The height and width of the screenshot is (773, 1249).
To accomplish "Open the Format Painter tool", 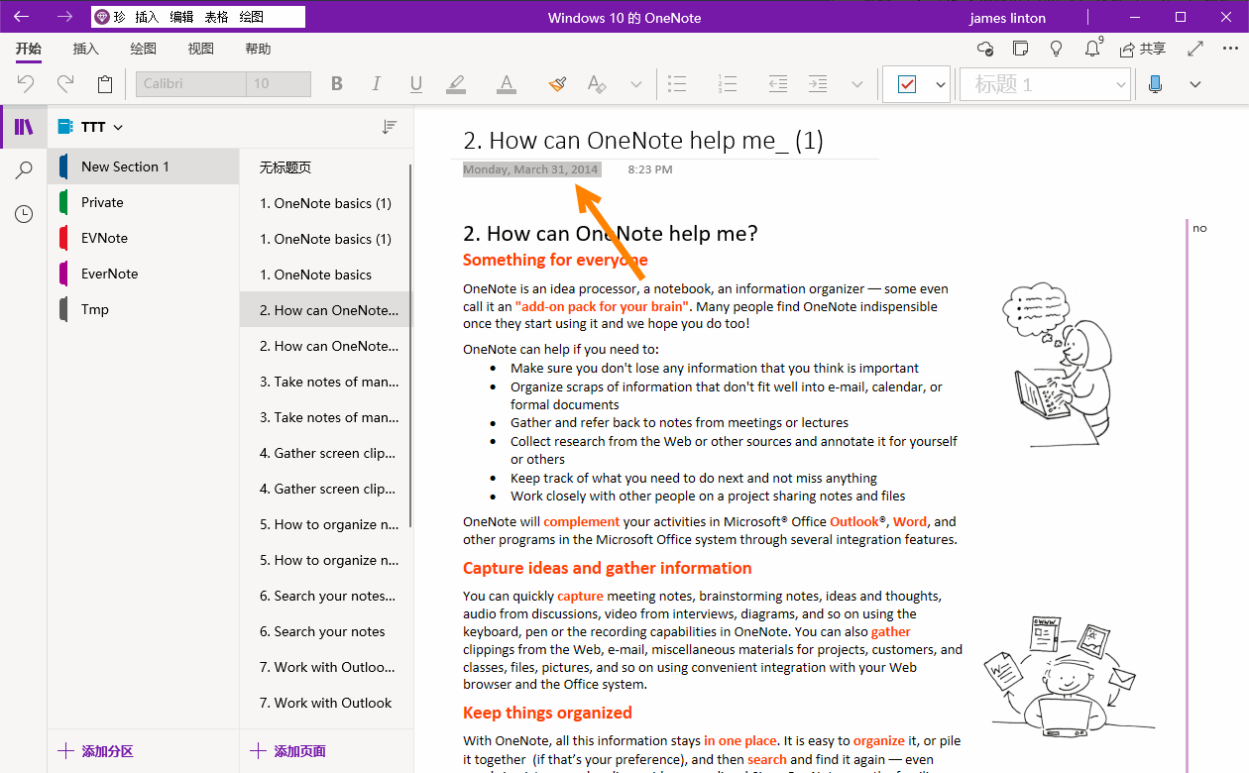I will coord(556,83).
